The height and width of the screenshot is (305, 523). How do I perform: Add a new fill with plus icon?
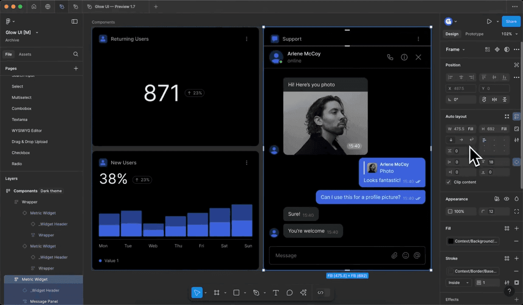click(517, 228)
